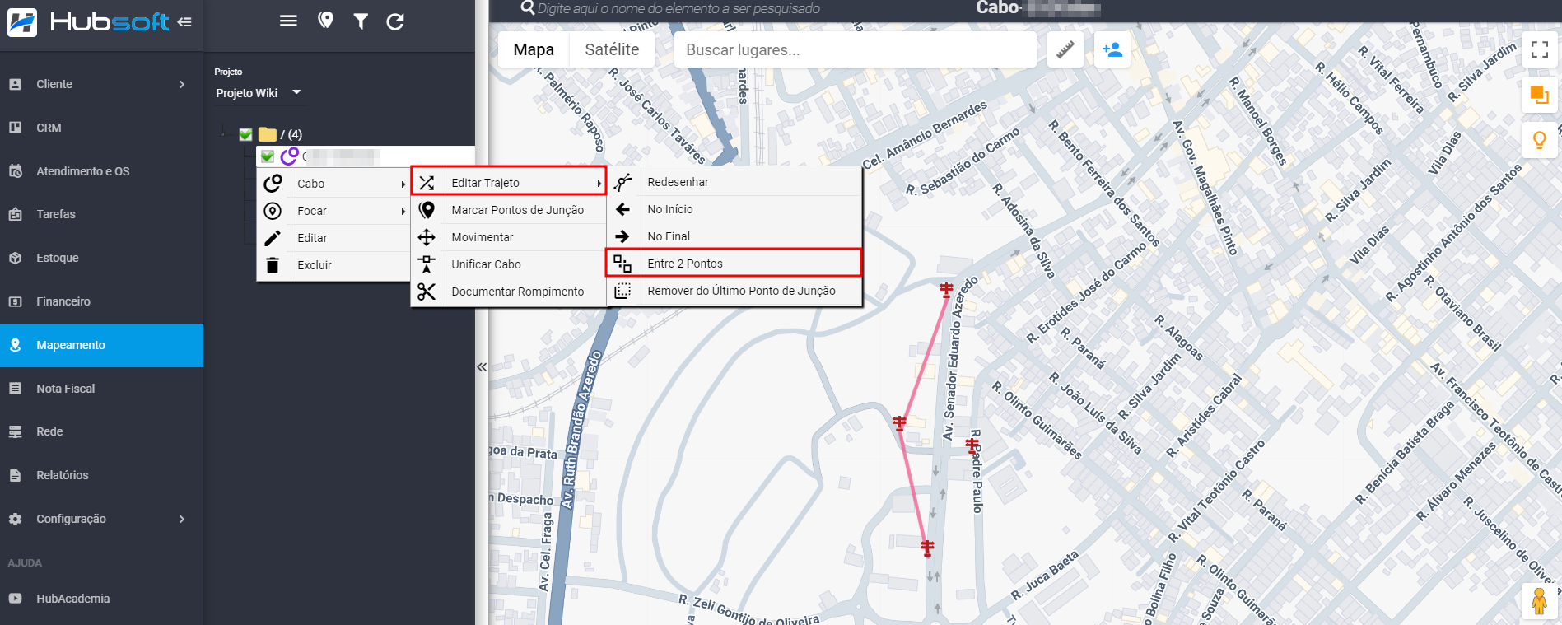Expand the Focar submenu

coord(333,211)
